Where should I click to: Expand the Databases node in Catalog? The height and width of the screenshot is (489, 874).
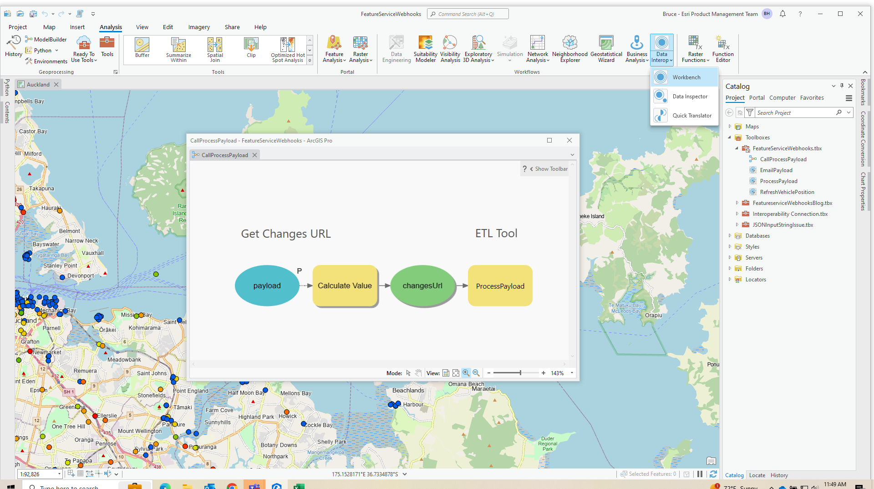pos(731,236)
